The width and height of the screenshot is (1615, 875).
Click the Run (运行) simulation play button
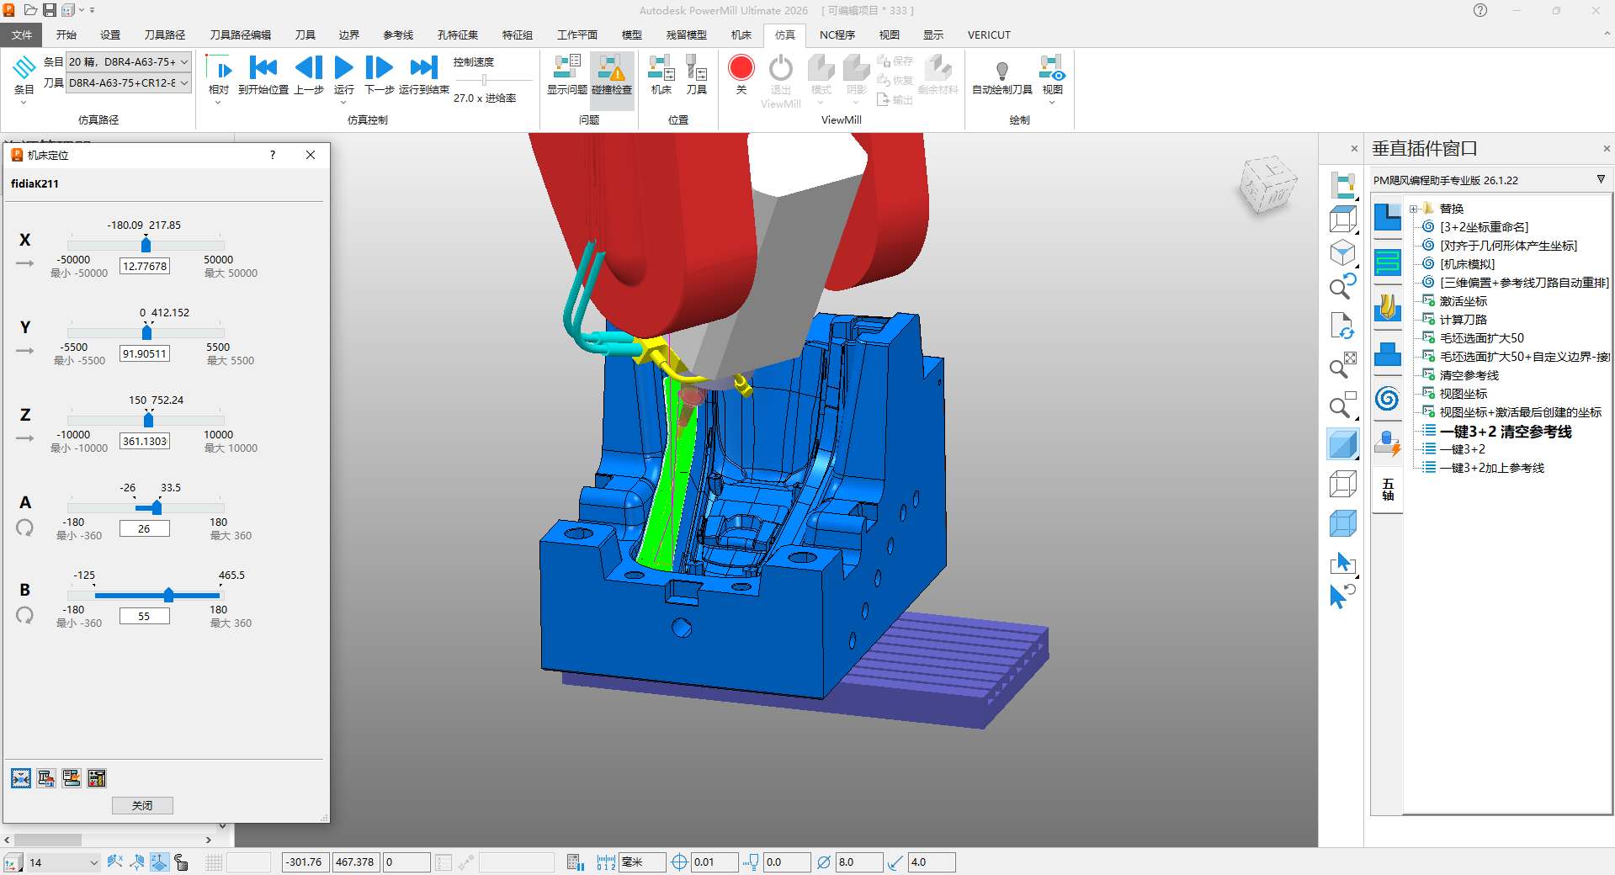tap(343, 68)
